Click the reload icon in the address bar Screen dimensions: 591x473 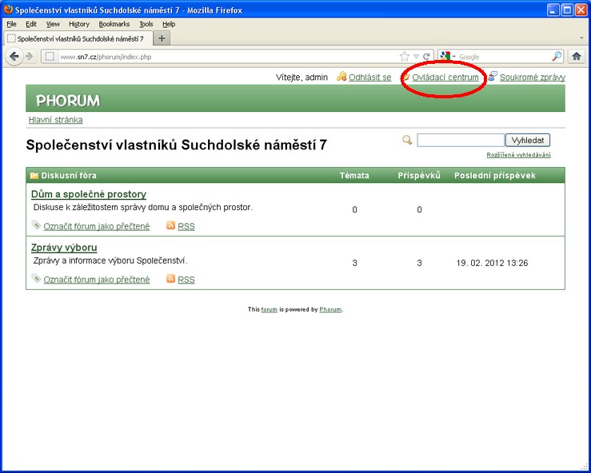tap(428, 57)
